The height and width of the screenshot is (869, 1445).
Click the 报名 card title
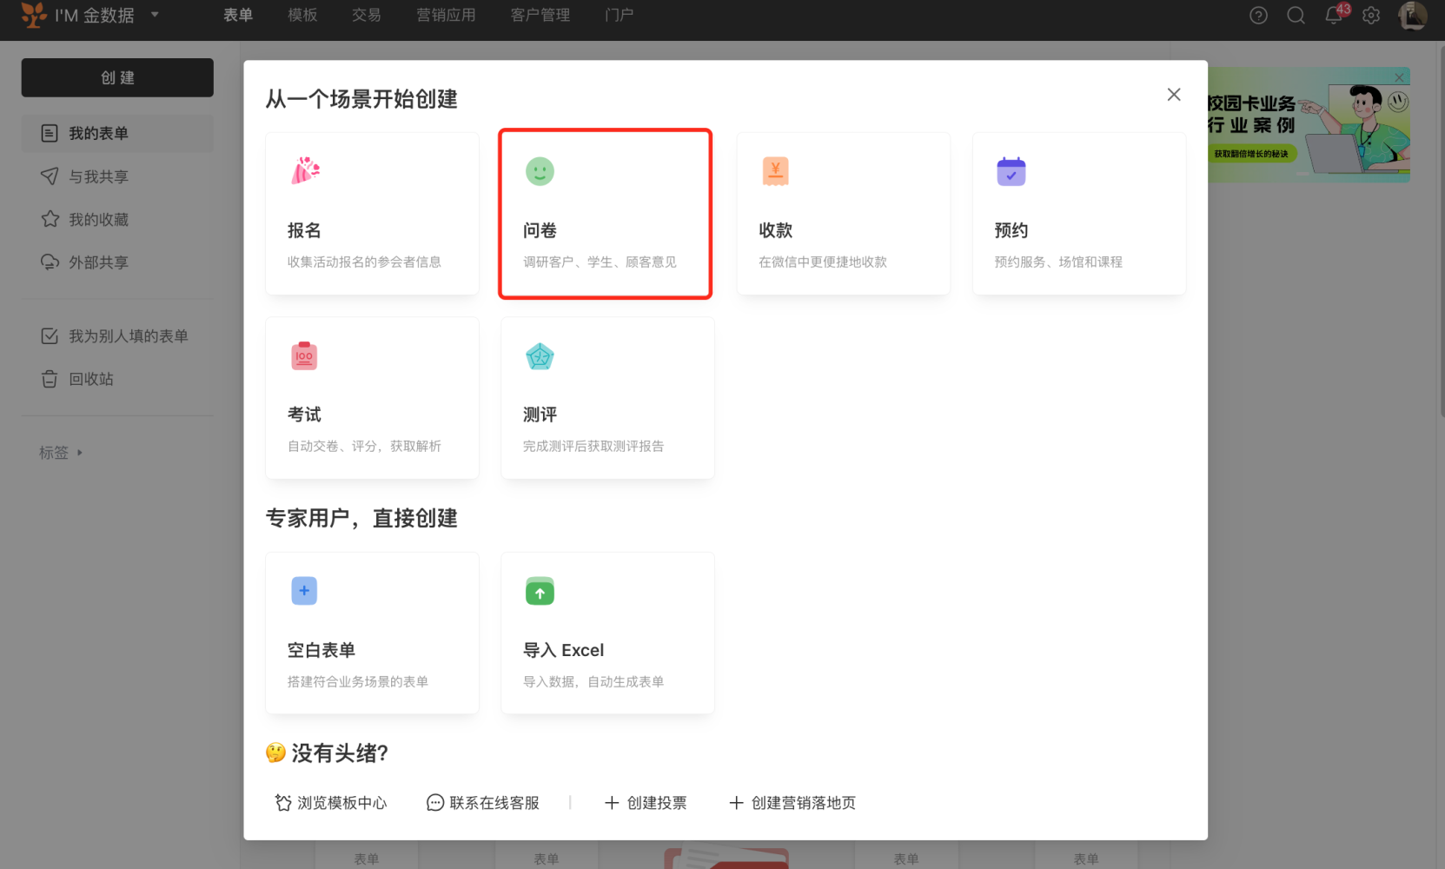(304, 230)
